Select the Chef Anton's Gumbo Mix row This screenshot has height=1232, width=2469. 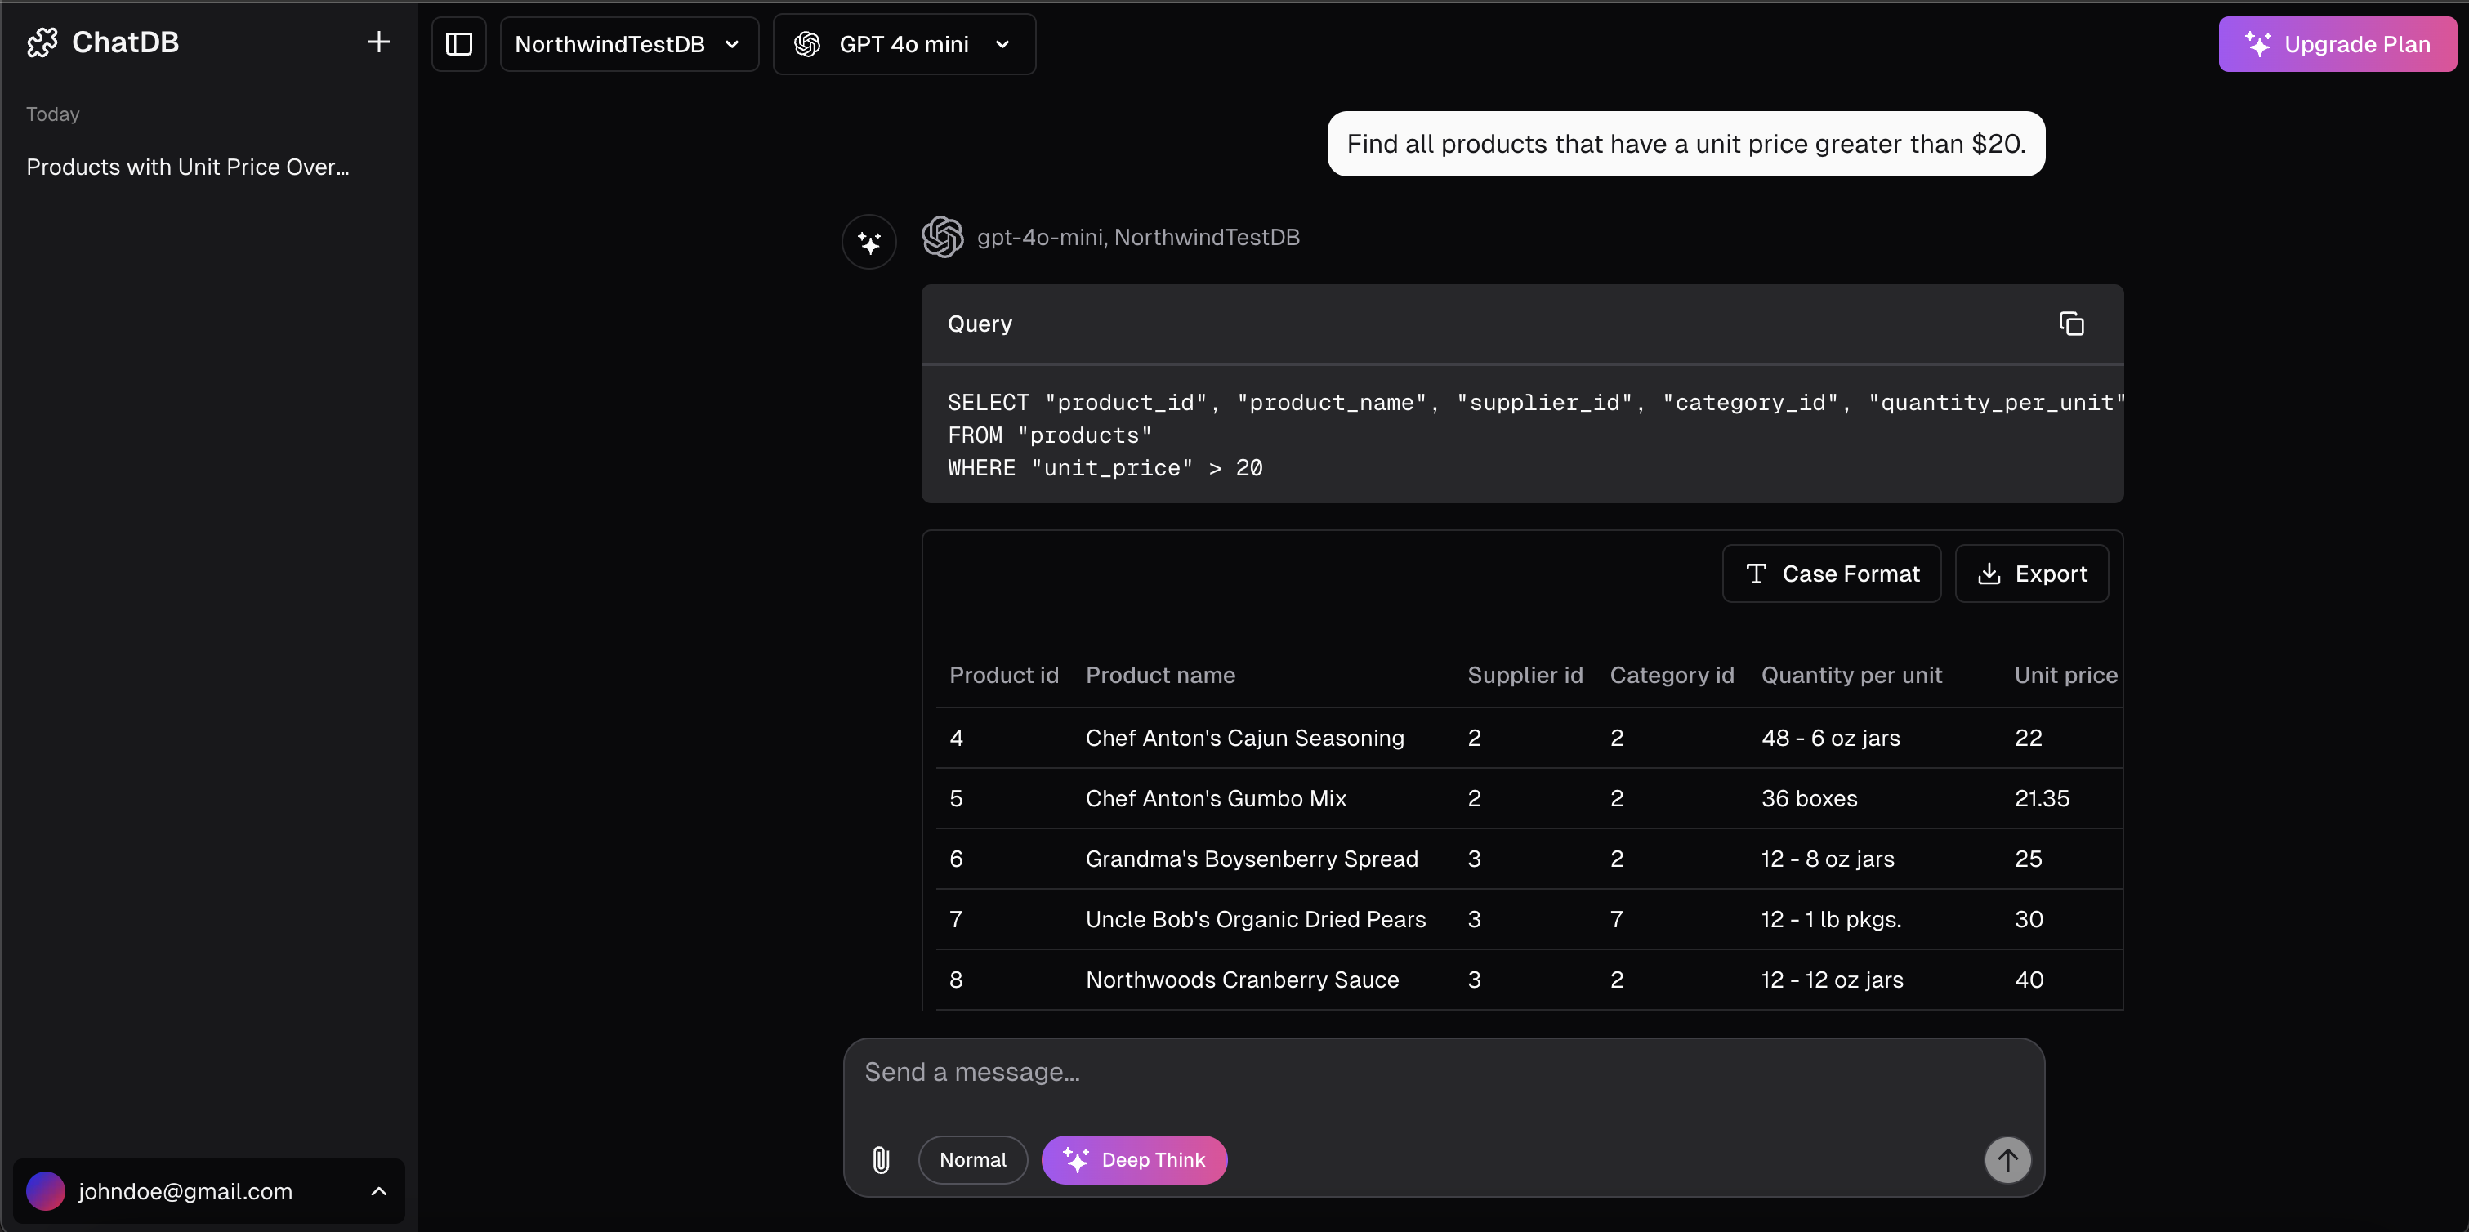click(1216, 799)
